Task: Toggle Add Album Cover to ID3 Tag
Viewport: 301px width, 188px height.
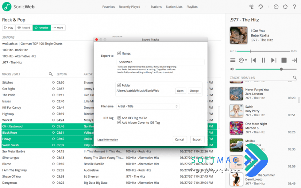Action: point(119,123)
